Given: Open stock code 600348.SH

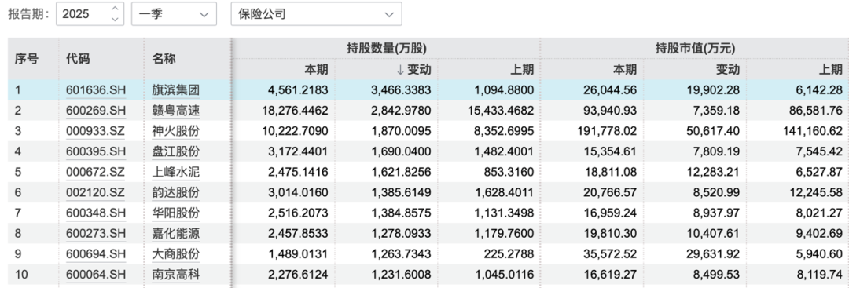Looking at the screenshot, I should click(96, 213).
